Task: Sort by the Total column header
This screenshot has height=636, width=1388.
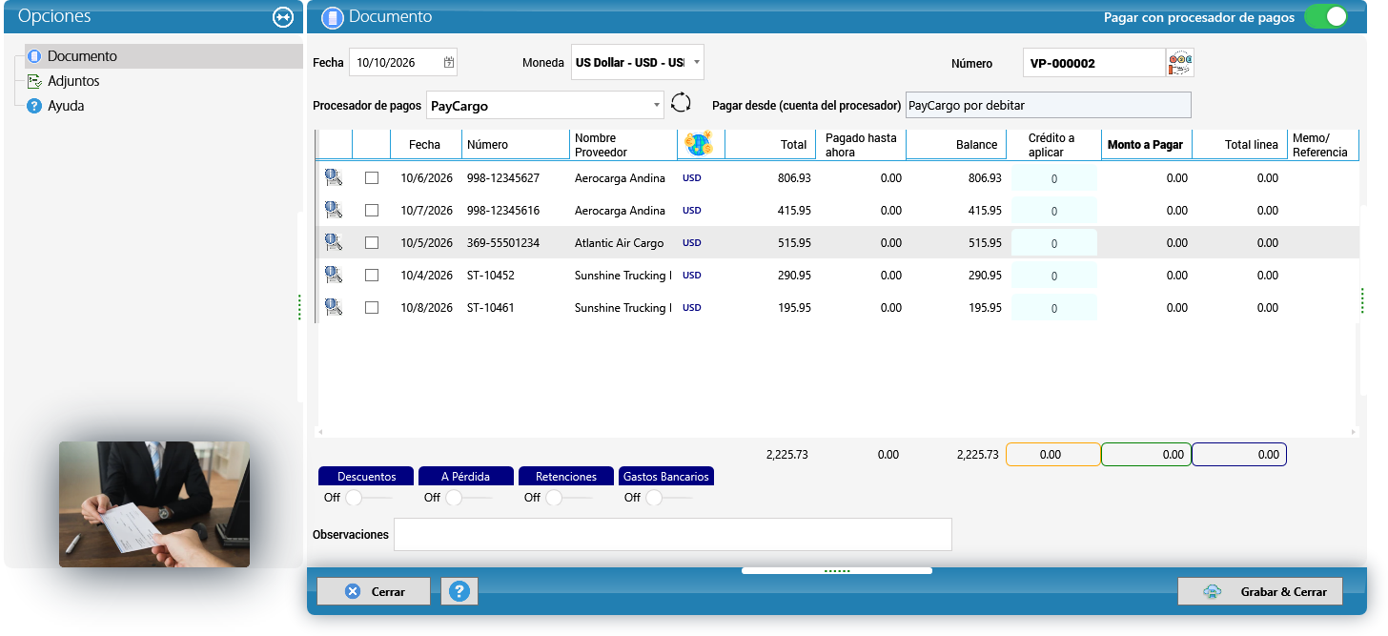Action: (x=768, y=145)
